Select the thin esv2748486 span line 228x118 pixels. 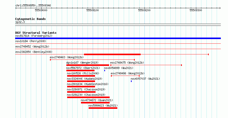tap(125, 76)
